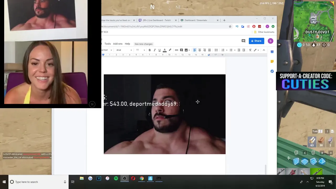Click the clear formatting icon

coord(250,50)
